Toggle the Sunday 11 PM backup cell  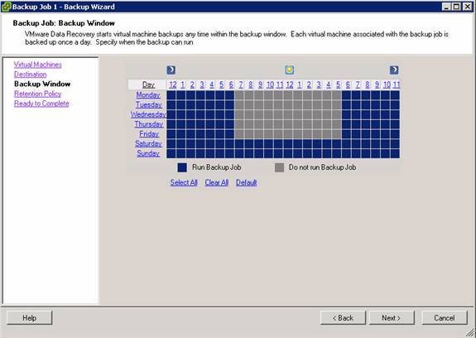click(395, 153)
